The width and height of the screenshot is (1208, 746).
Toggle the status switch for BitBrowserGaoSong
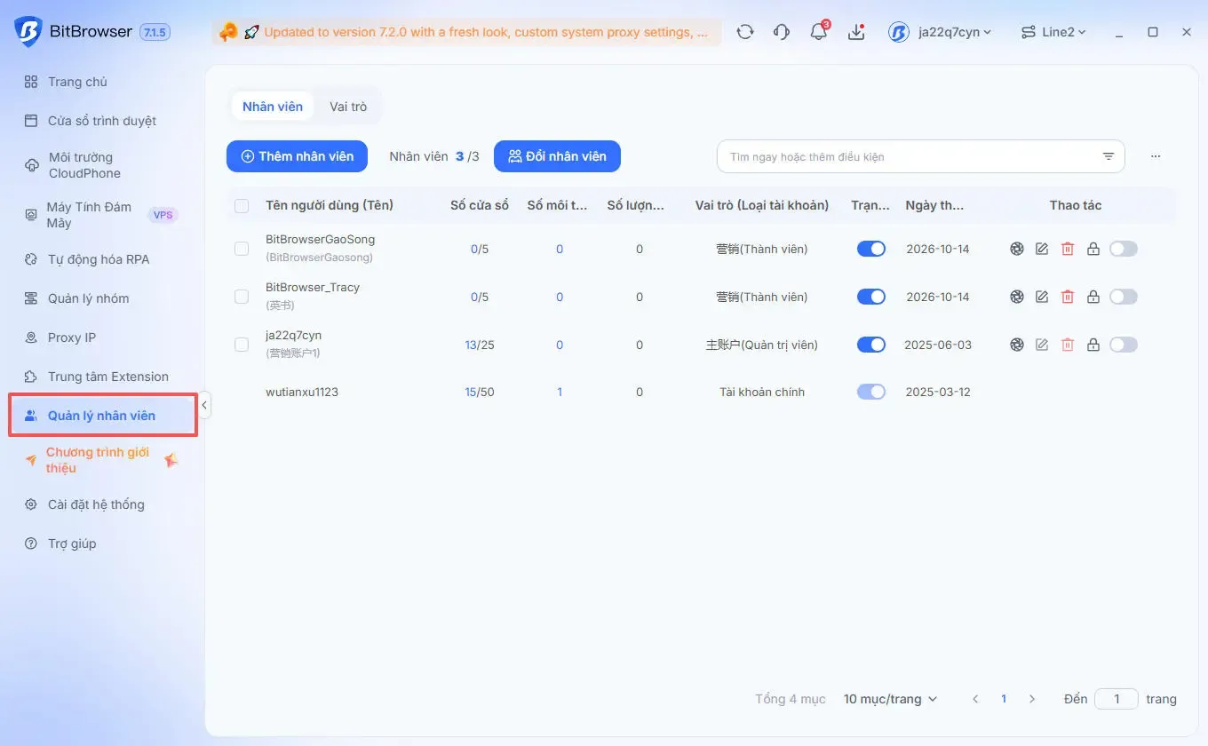click(x=871, y=249)
